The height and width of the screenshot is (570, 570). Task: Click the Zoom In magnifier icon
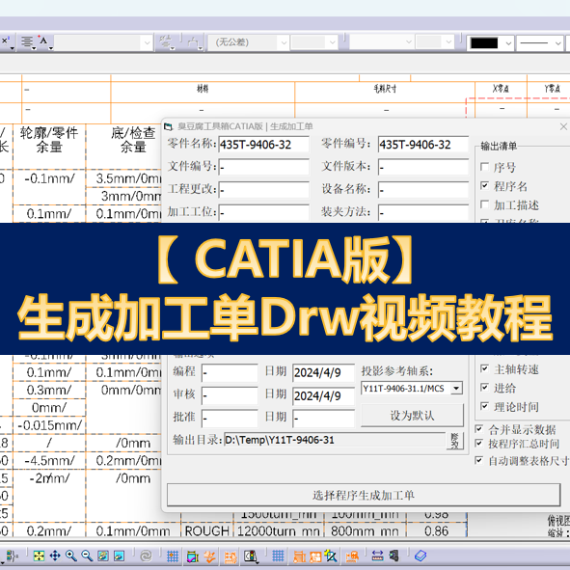(x=70, y=556)
